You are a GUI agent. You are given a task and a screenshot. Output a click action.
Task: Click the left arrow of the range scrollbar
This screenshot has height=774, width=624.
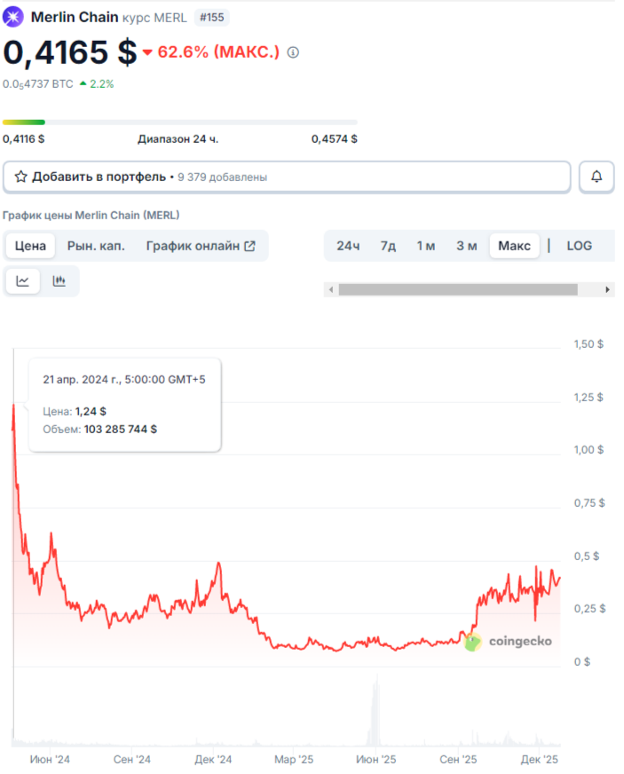coord(331,289)
